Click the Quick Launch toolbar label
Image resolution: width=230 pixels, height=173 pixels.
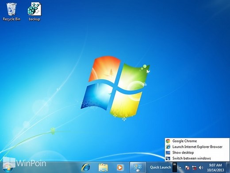pos(161,167)
